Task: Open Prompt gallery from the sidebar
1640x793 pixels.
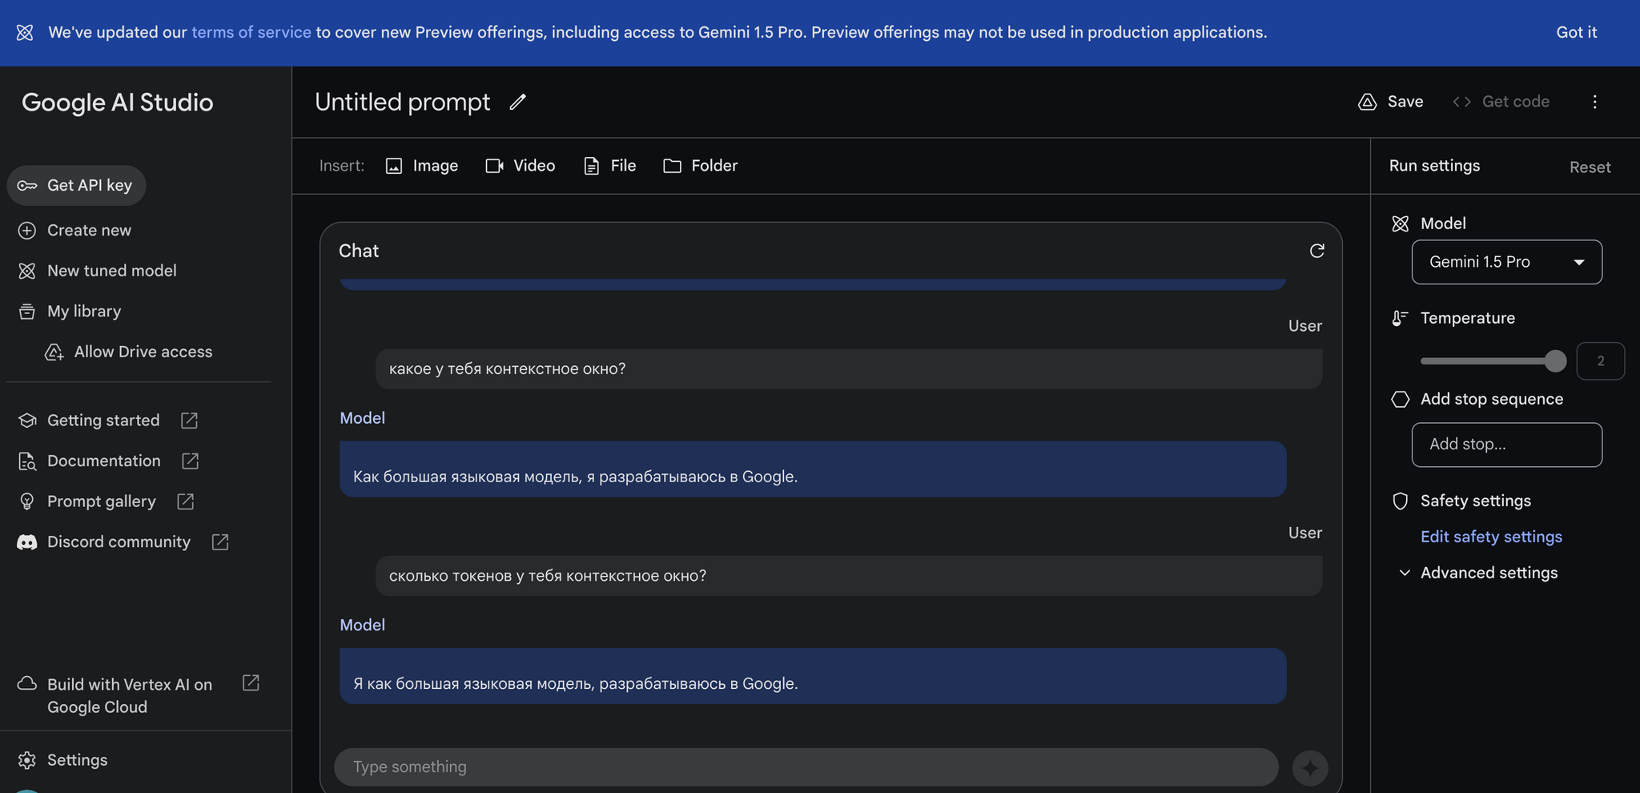Action: click(x=102, y=501)
